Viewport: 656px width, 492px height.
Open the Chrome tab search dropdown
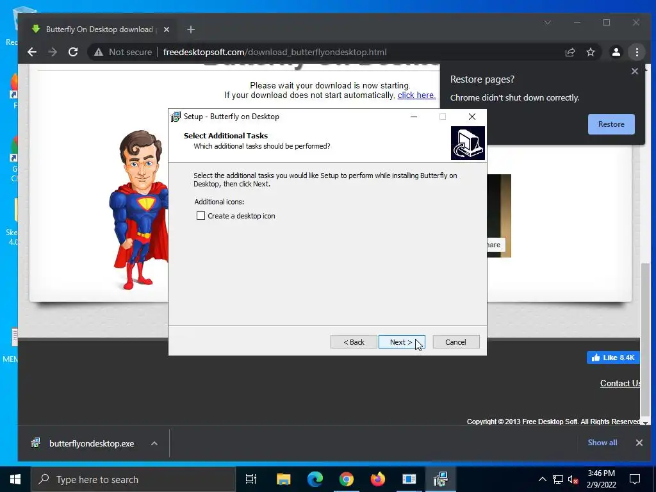(548, 22)
